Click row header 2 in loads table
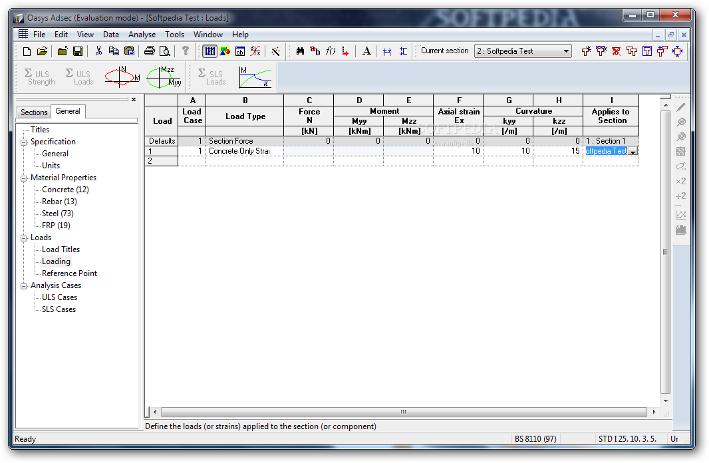The image size is (709, 463). 162,161
